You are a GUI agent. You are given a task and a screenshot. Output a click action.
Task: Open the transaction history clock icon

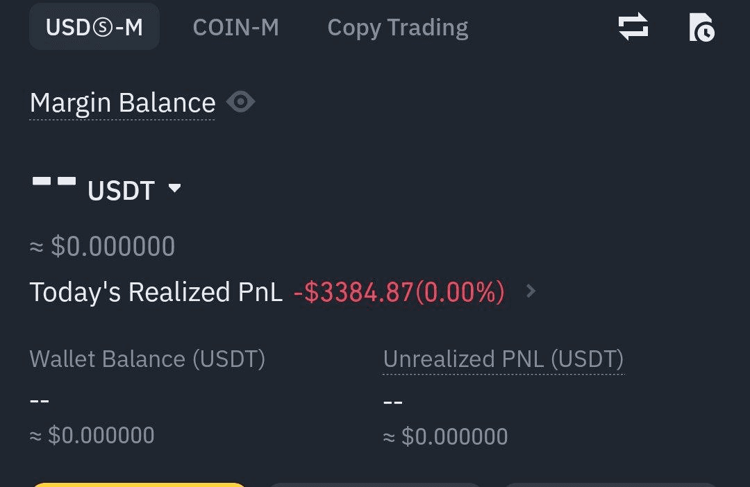[701, 28]
